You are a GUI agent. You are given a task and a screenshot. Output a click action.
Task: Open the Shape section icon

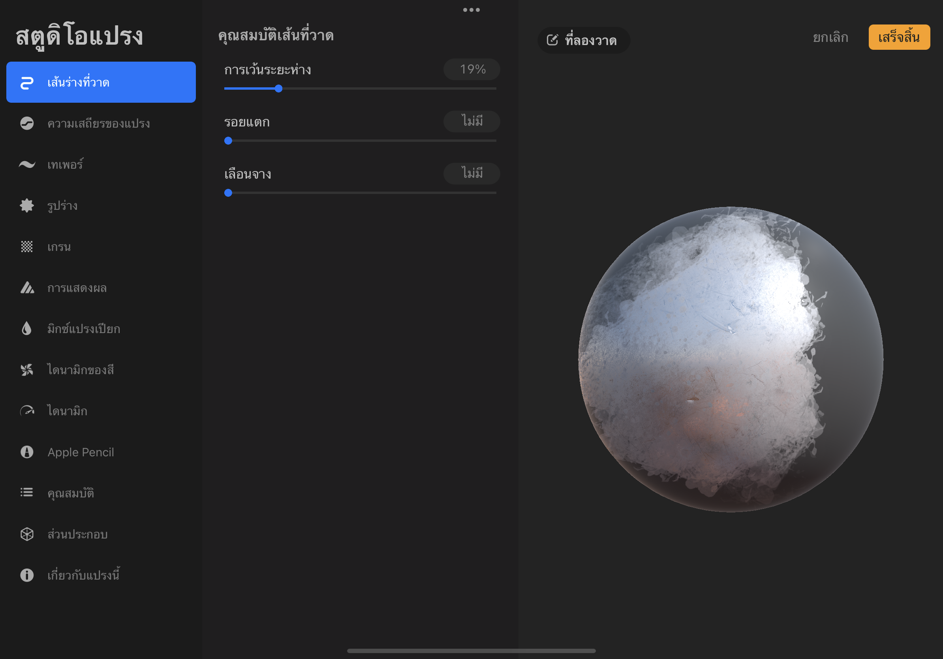[x=27, y=205]
